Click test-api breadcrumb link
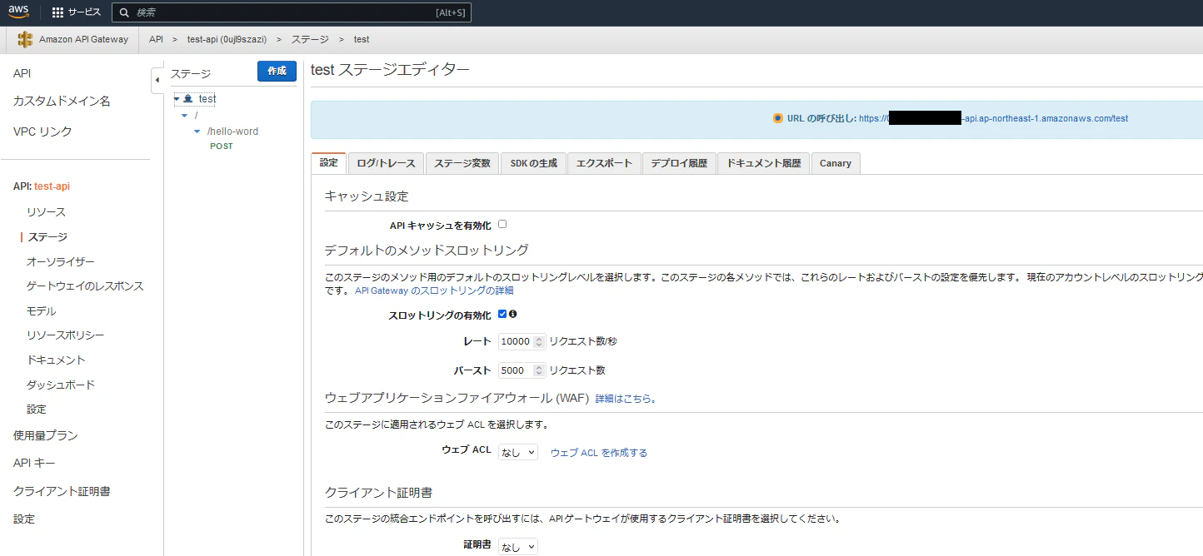This screenshot has height=556, width=1203. (x=227, y=39)
